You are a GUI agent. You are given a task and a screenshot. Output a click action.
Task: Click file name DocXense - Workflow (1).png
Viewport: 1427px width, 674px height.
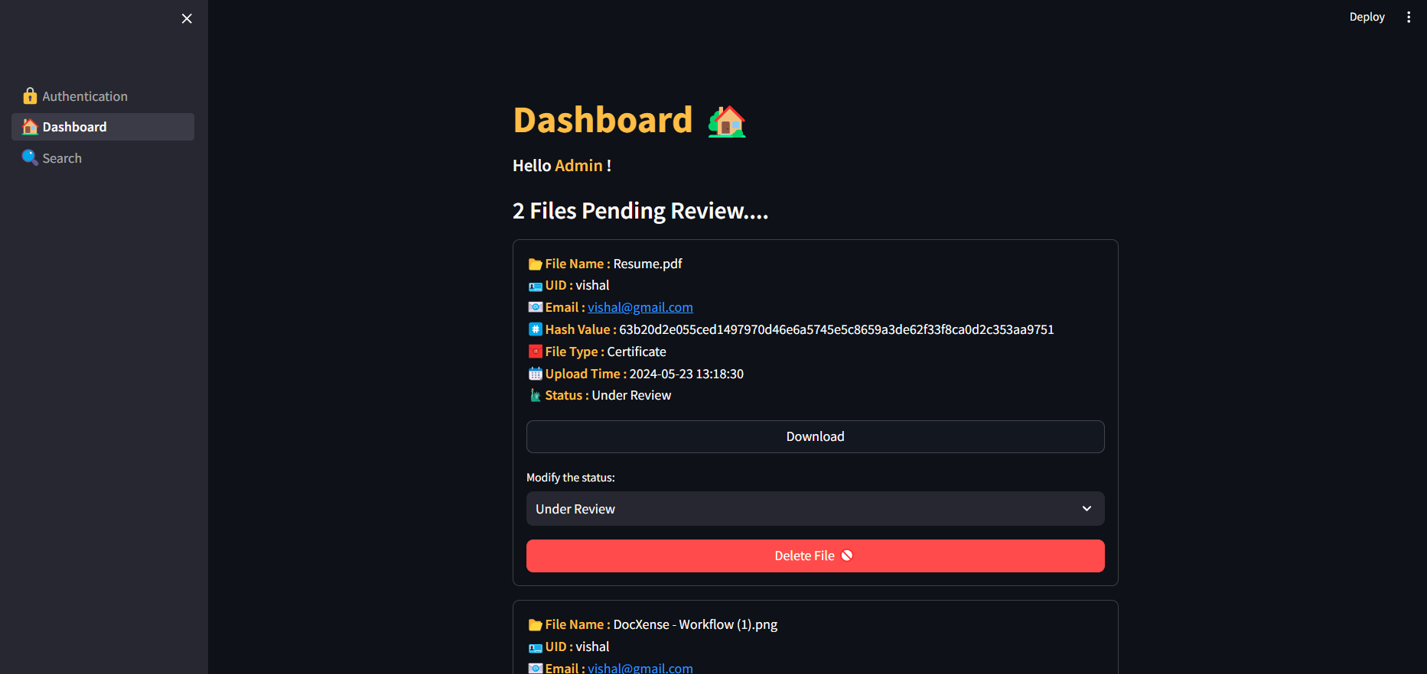click(x=696, y=624)
